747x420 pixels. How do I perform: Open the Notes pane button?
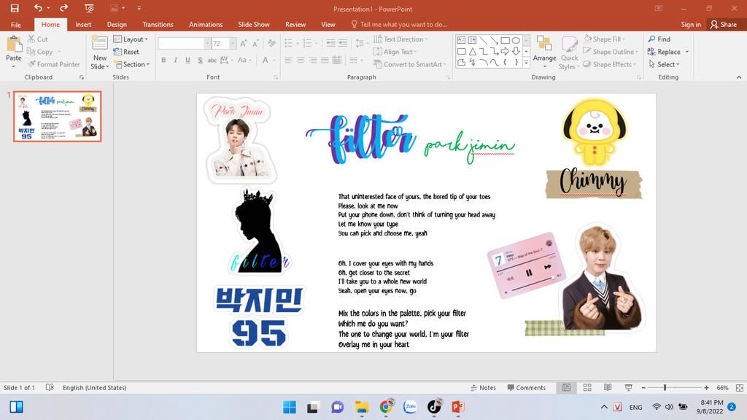(483, 388)
